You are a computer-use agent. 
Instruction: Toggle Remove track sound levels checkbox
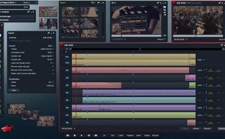53,70
